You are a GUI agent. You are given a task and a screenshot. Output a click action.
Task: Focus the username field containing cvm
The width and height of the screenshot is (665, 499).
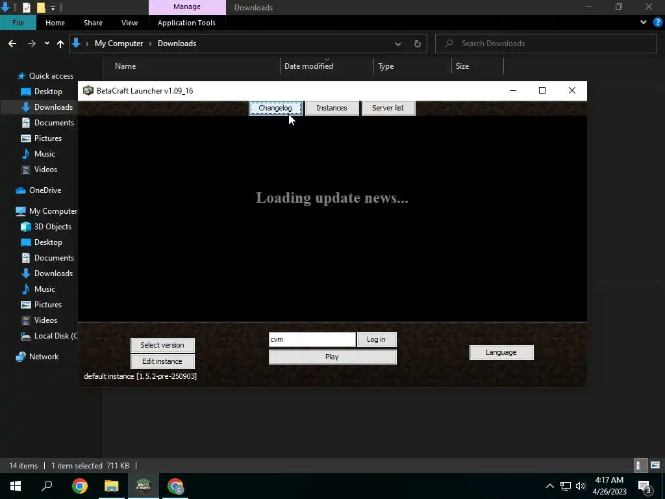312,339
